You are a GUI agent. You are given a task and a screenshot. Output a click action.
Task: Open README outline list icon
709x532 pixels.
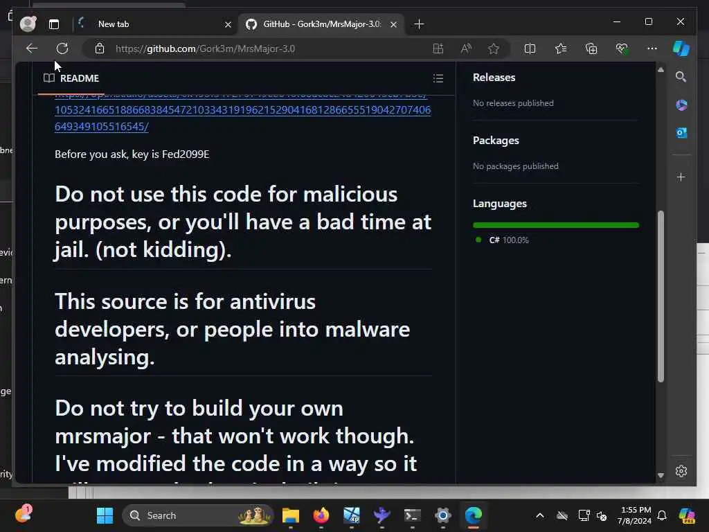click(x=438, y=78)
